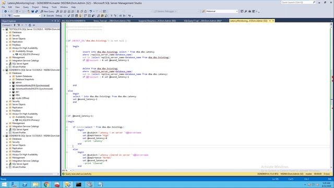Open the Window menu
Image resolution: width=334 pixels, height=188 pixels.
pyautogui.click(x=64, y=7)
